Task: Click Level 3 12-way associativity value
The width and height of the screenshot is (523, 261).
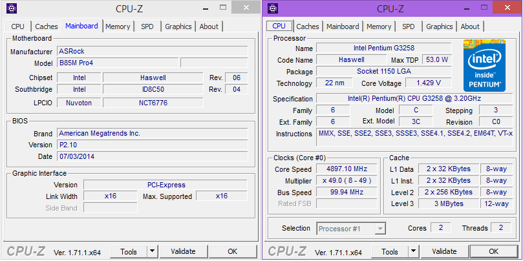Action: tap(496, 204)
